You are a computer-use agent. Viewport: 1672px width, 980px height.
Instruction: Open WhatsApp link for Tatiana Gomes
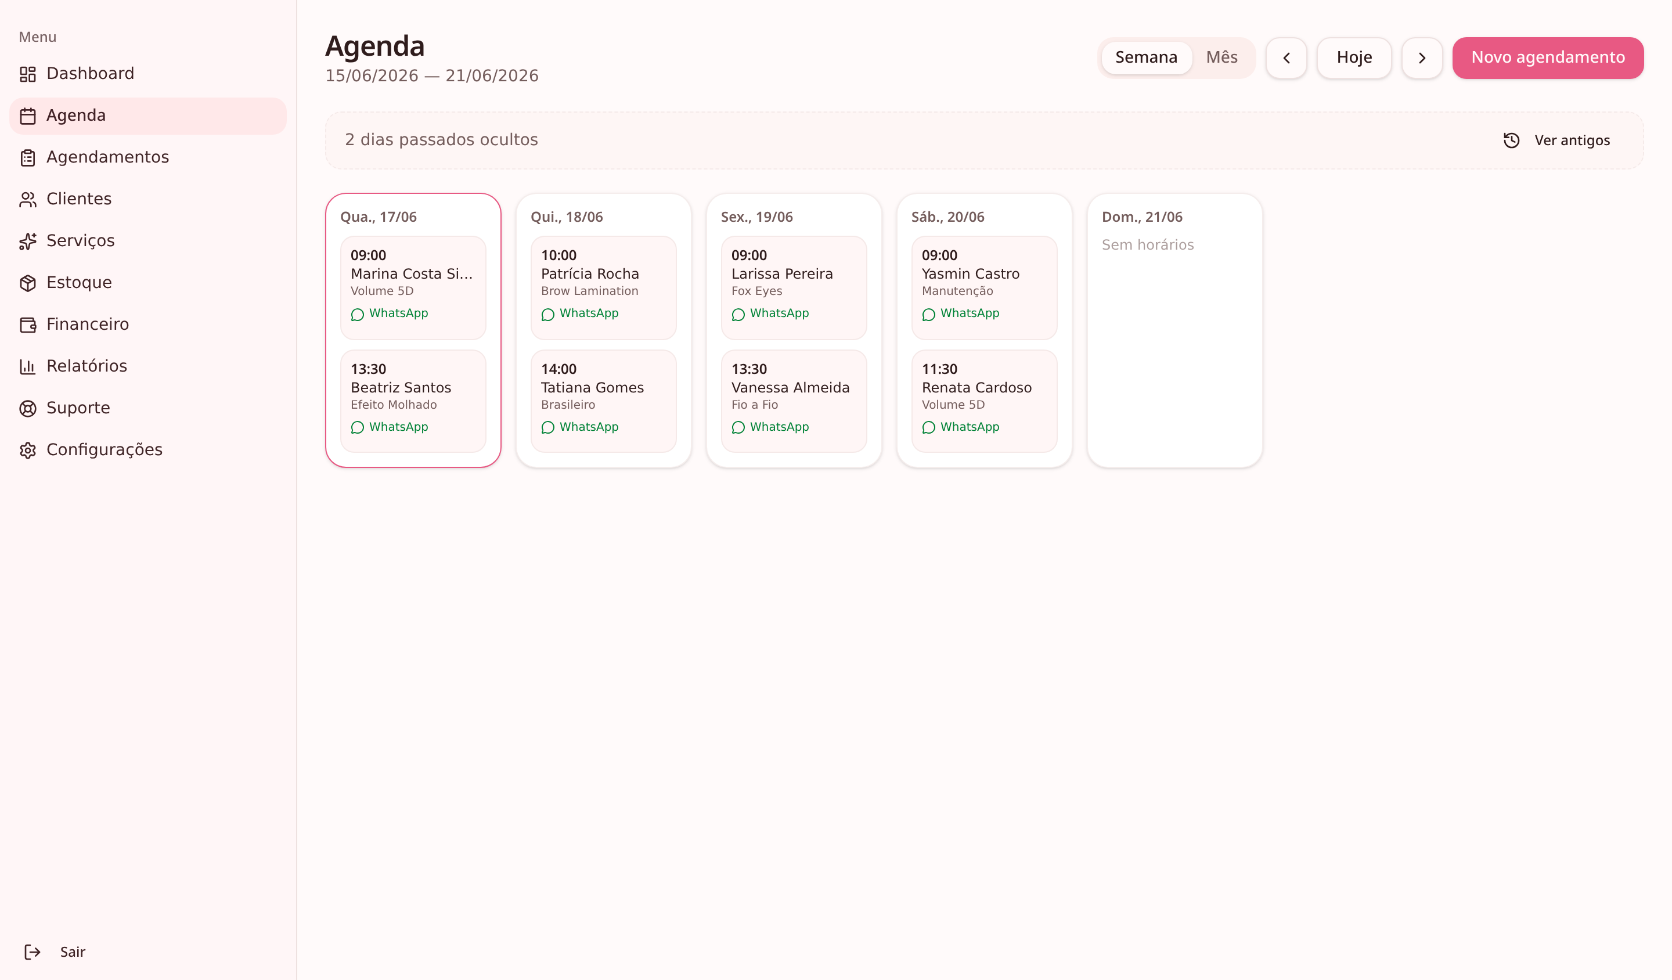580,427
